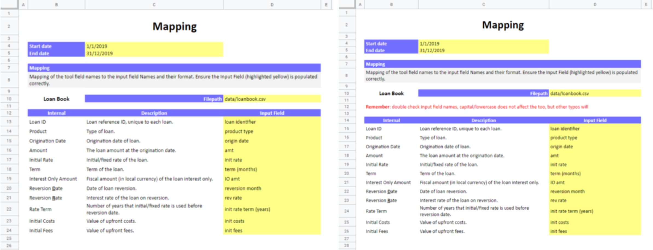Select 1/1/2019 start date cell, right sheet
Image resolution: width=653 pixels, height=250 pixels.
pos(483,43)
